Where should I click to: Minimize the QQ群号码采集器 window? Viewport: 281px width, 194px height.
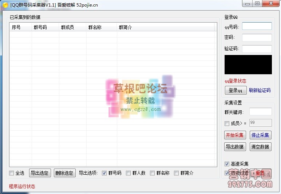click(248, 4)
